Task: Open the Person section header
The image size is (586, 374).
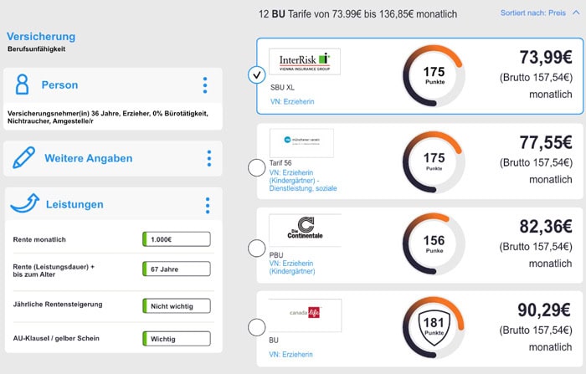Action: tap(113, 85)
